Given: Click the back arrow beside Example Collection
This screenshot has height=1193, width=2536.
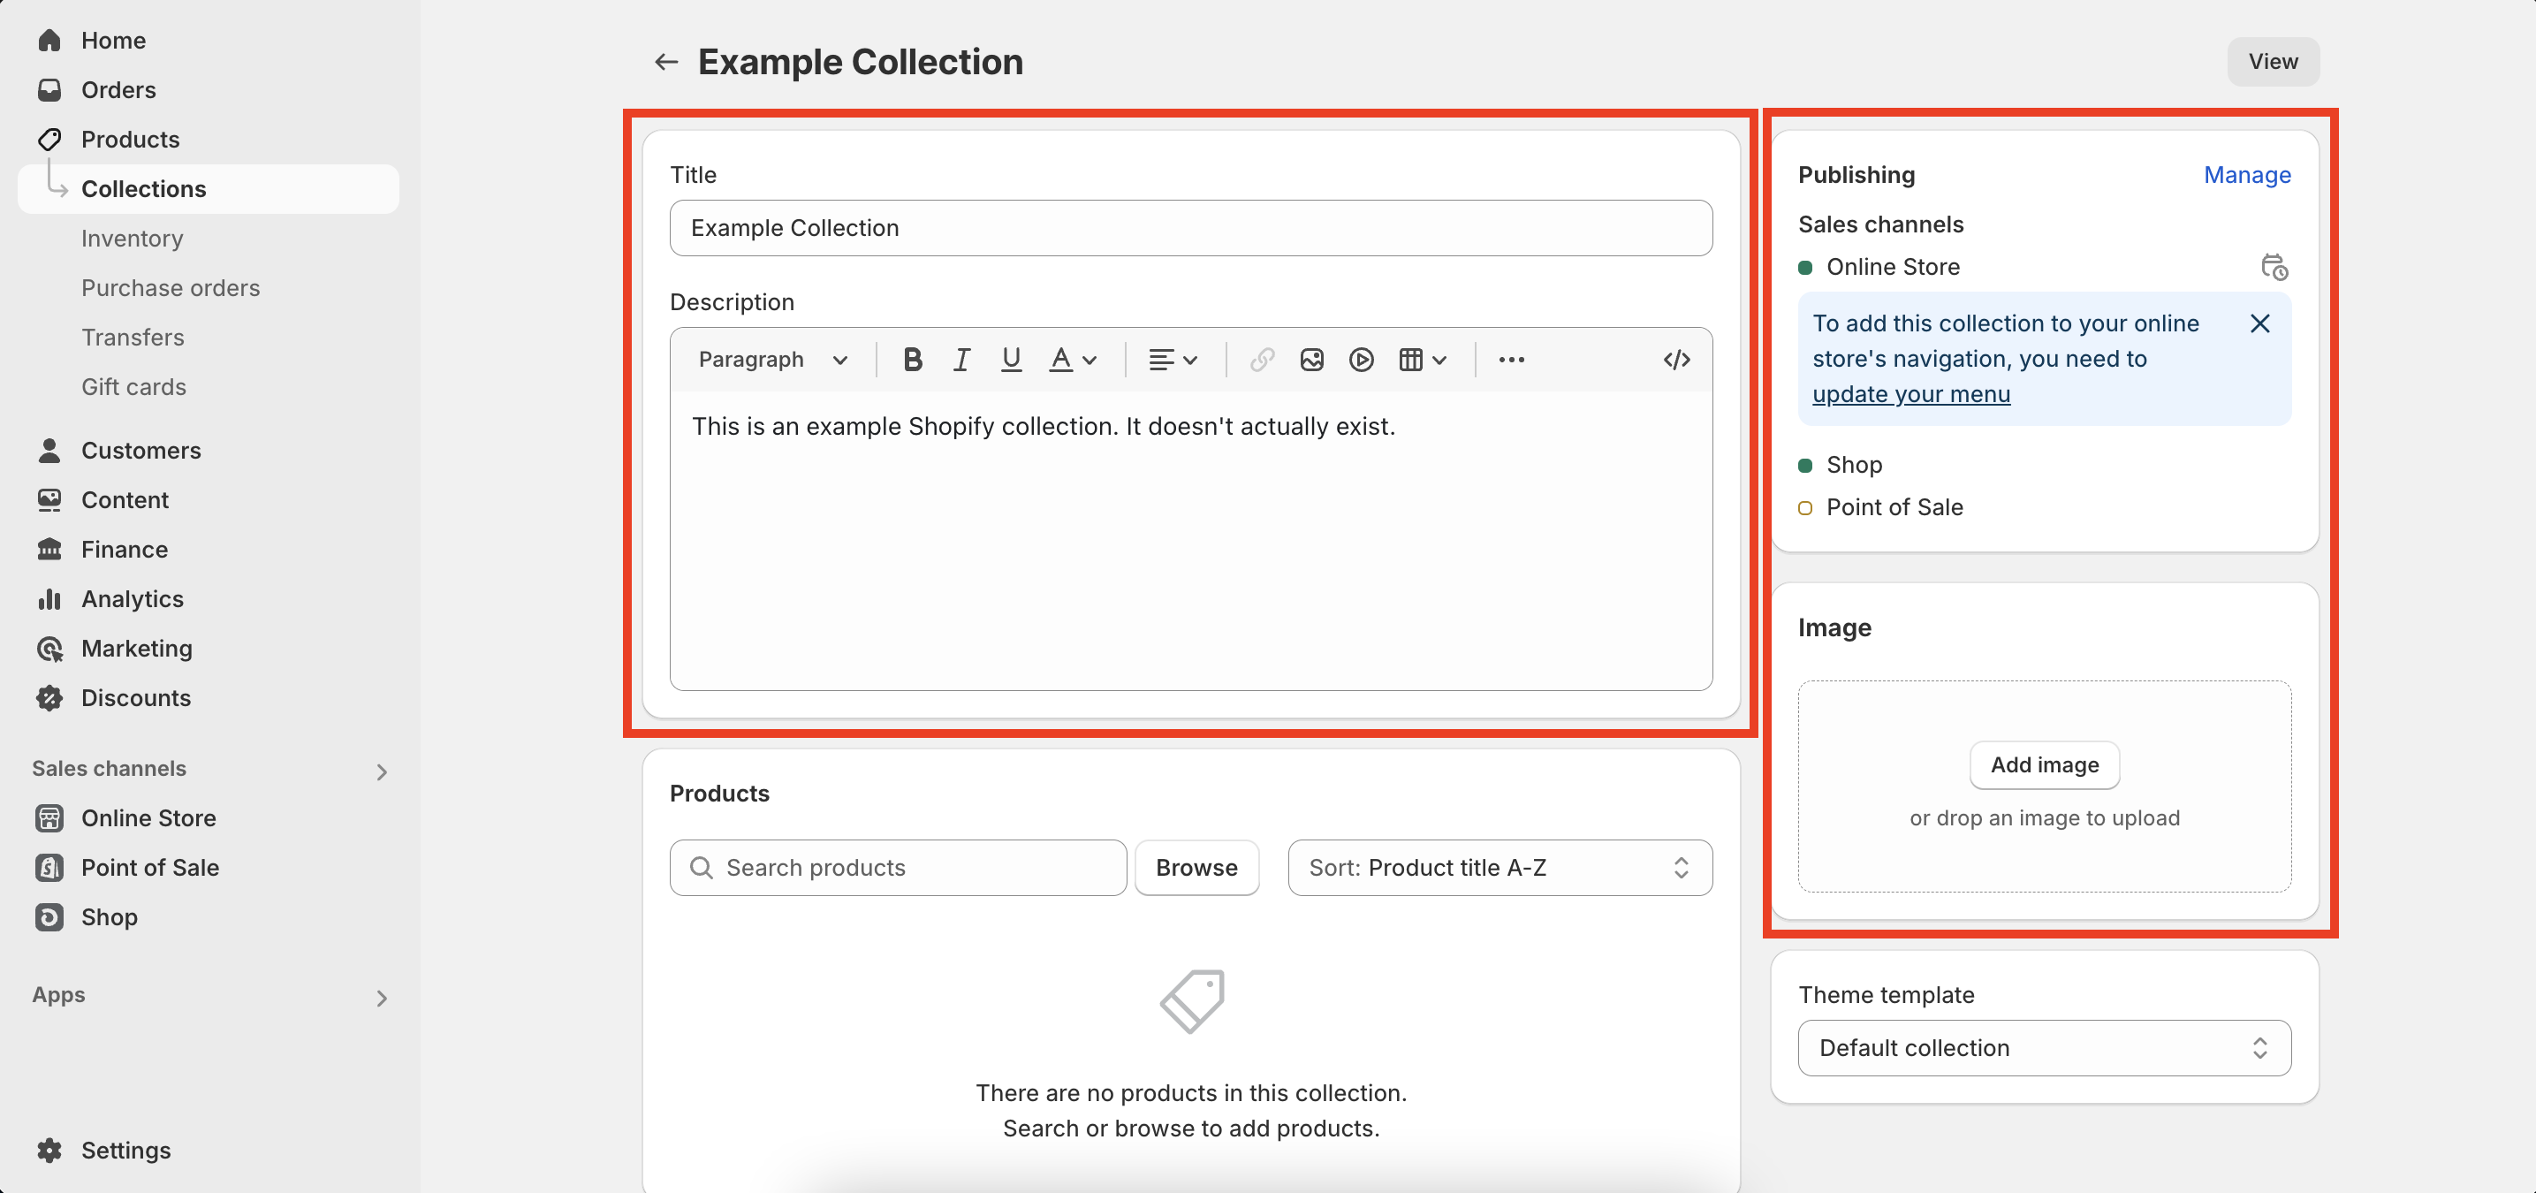Looking at the screenshot, I should 666,62.
